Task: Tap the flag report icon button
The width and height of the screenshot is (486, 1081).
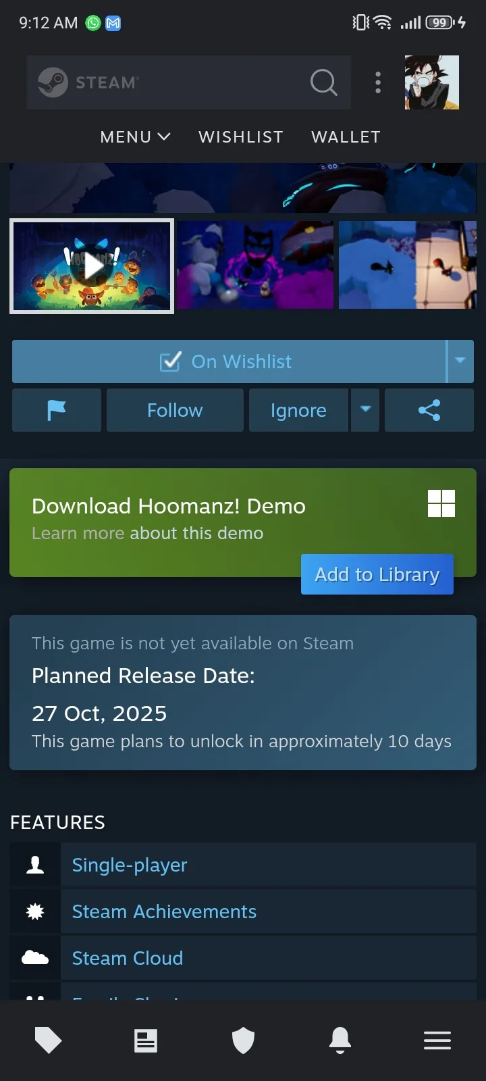Action: tap(57, 410)
